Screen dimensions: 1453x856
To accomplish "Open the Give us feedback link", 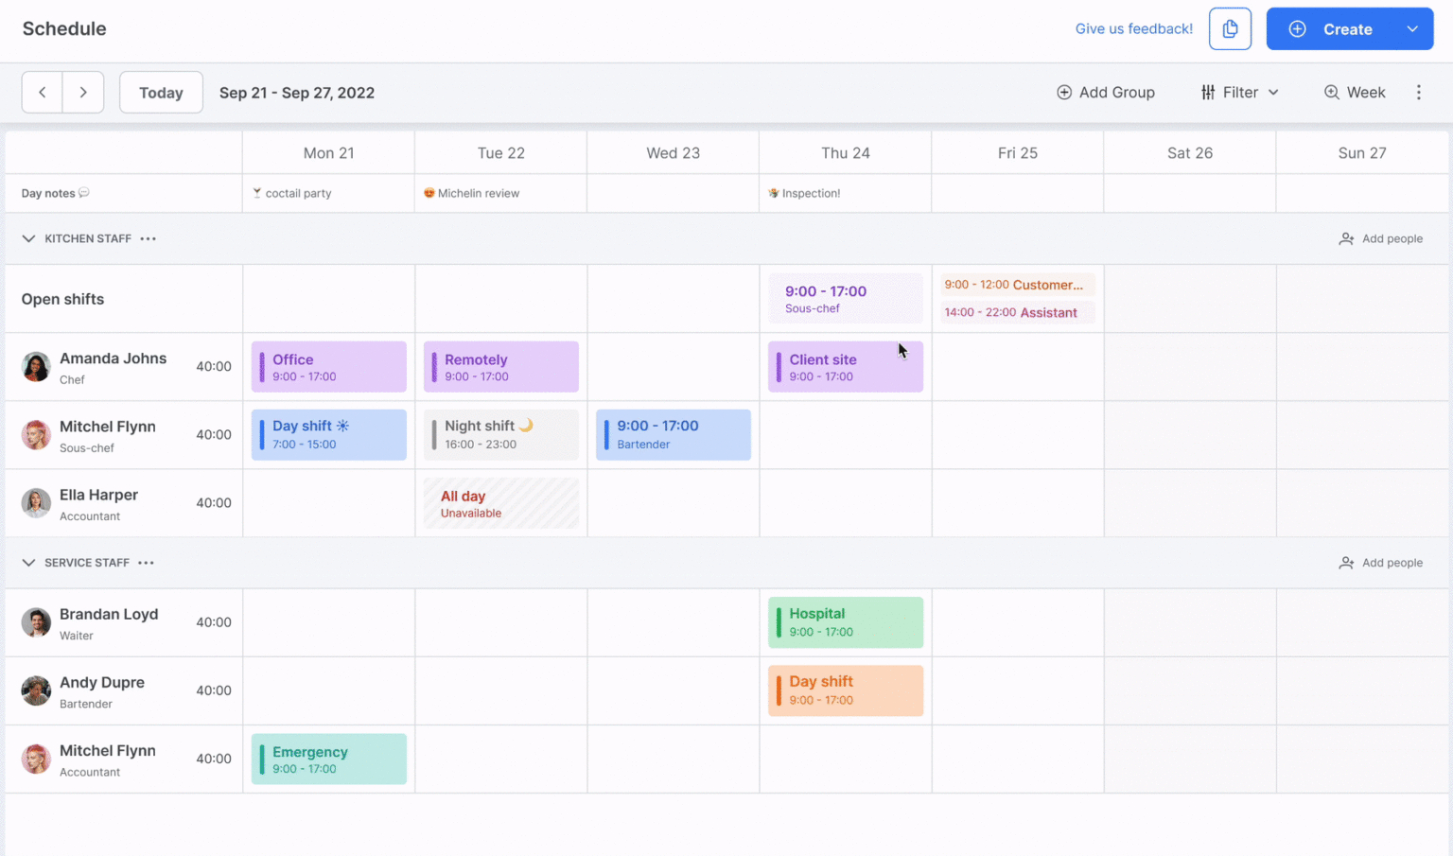I will [x=1133, y=28].
